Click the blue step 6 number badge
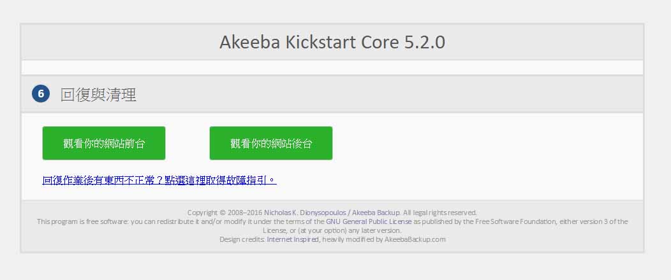This screenshot has width=671, height=280. click(x=40, y=94)
